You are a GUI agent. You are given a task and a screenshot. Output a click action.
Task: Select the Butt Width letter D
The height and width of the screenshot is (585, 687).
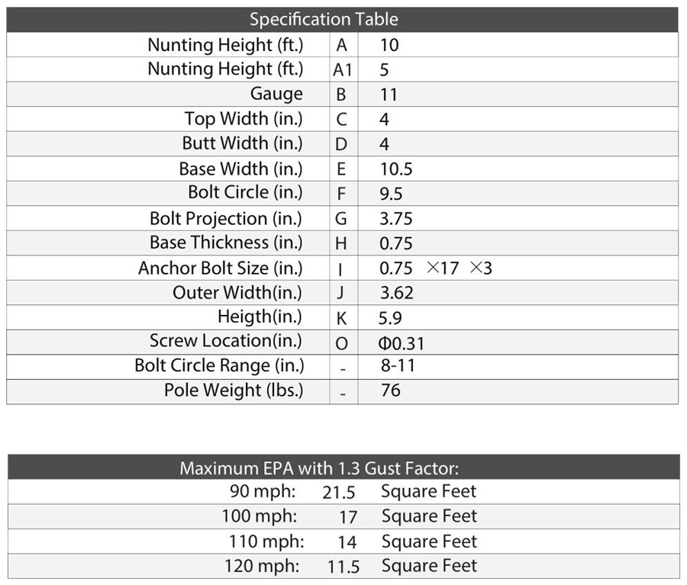(341, 144)
